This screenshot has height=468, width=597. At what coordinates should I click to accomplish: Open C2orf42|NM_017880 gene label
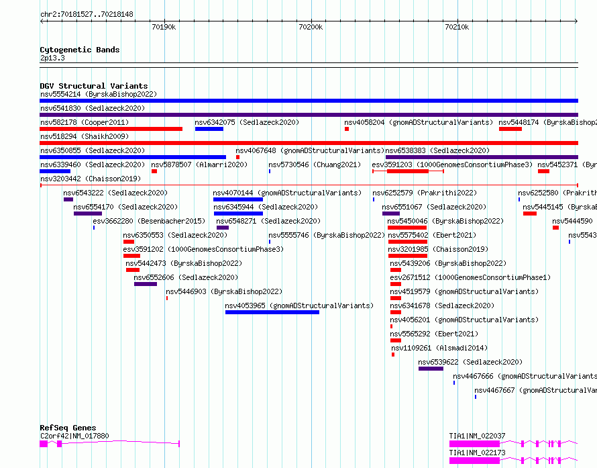74,436
